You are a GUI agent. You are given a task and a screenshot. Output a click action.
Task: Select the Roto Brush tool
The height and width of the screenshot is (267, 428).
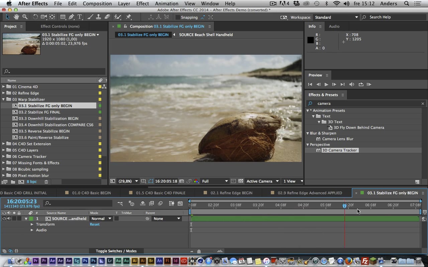coord(117,17)
